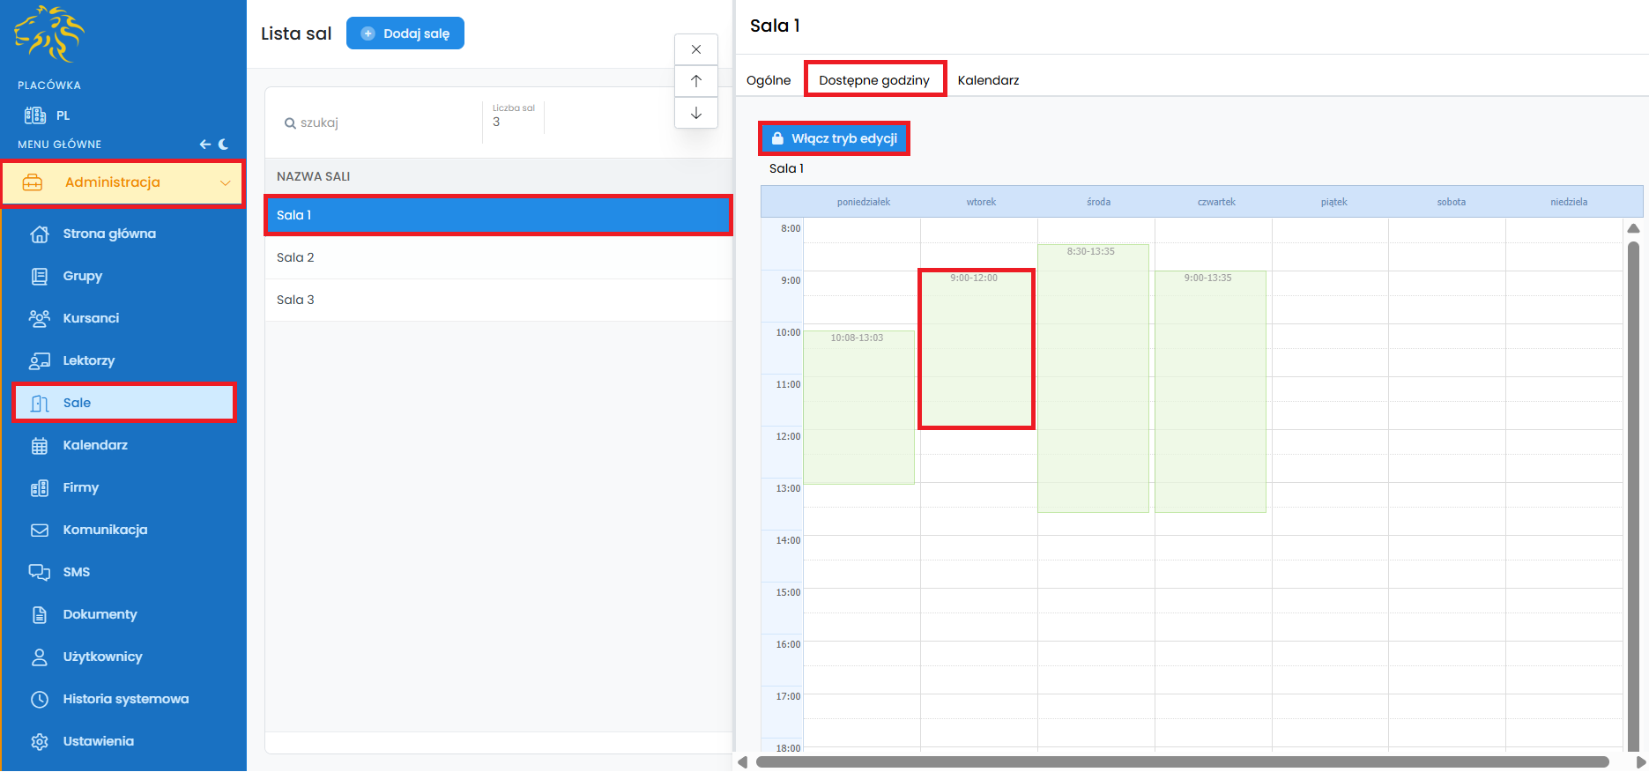
Task: Click the szukaj search field
Action: click(x=379, y=122)
